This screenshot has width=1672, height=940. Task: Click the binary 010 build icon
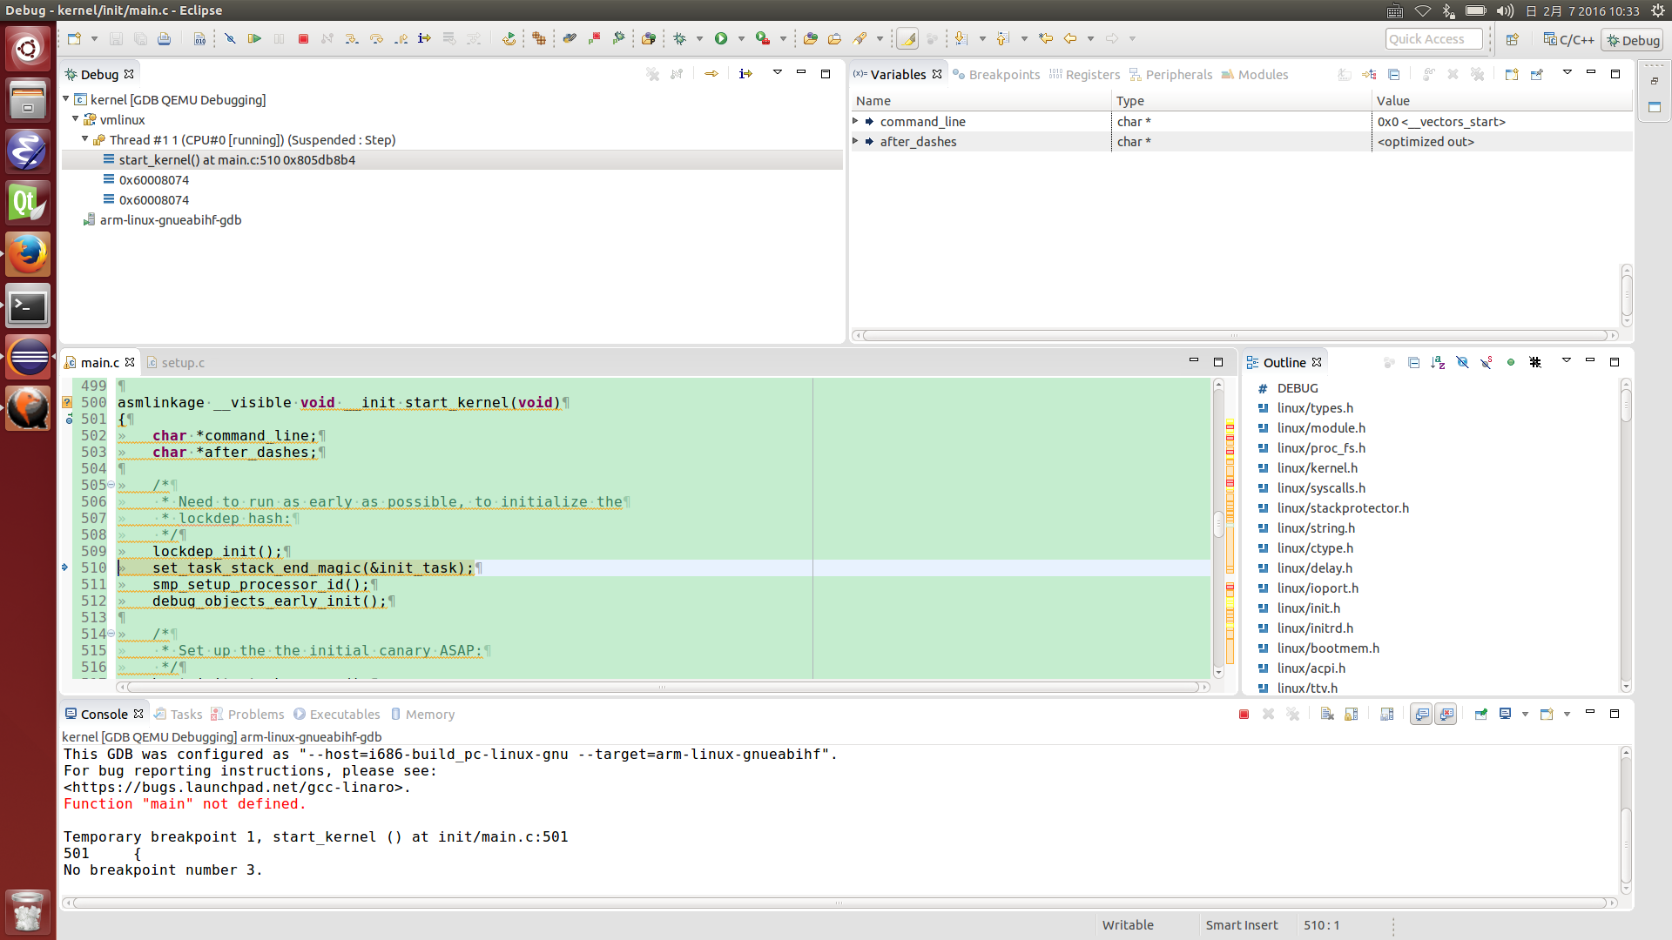coord(199,38)
